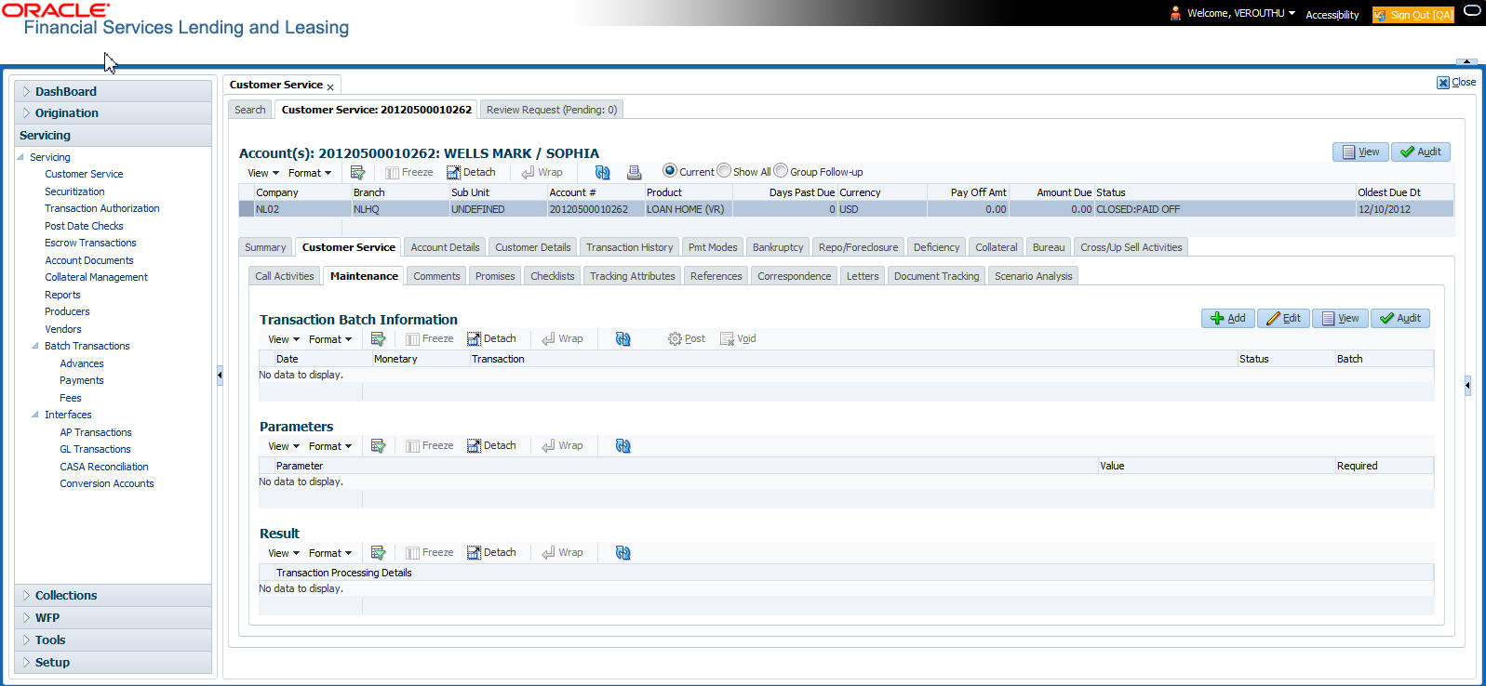Open the Review Request (Pending: 0) tab
Image resolution: width=1486 pixels, height=686 pixels.
click(552, 110)
